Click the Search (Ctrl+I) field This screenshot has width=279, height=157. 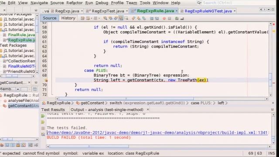point(218,3)
